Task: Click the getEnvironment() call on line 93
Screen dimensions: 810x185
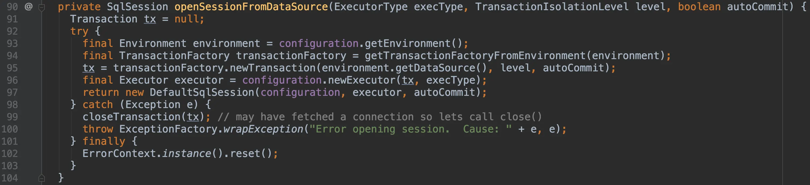Action: click(412, 44)
